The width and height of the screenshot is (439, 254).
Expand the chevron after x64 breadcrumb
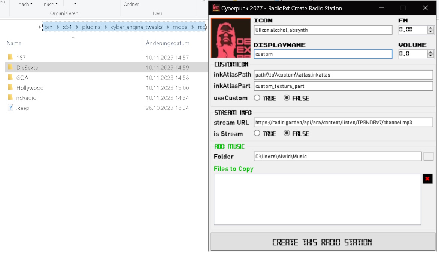click(77, 27)
